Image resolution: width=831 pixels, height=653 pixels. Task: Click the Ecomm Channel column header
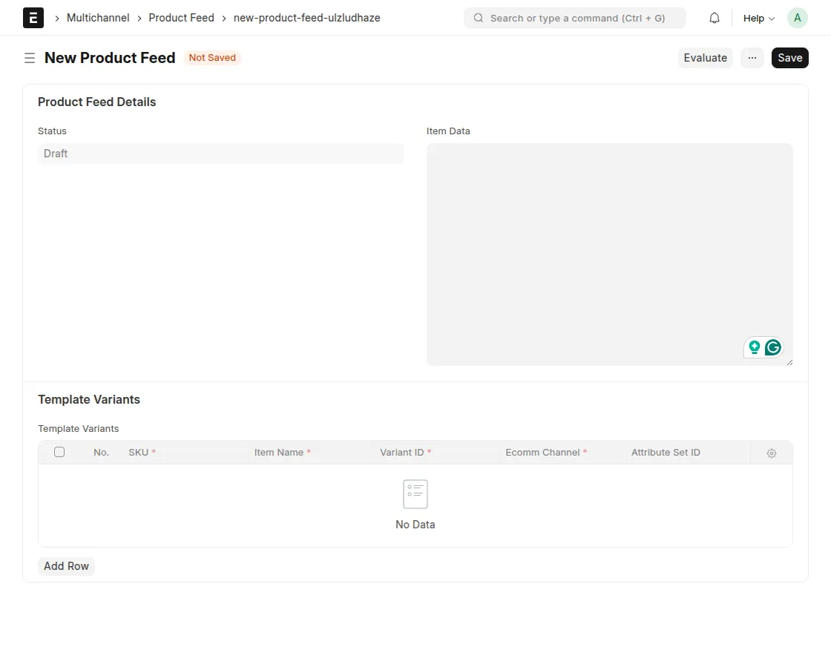point(546,453)
